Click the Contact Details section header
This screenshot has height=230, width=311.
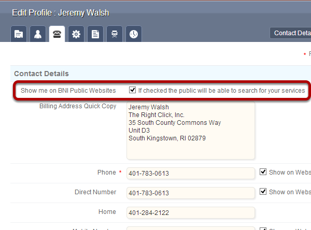click(41, 74)
